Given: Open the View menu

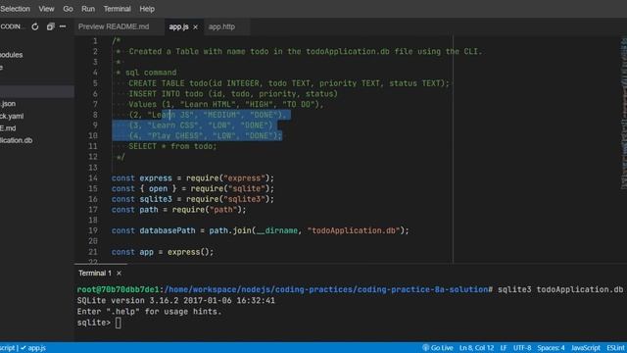Looking at the screenshot, I should [x=46, y=9].
